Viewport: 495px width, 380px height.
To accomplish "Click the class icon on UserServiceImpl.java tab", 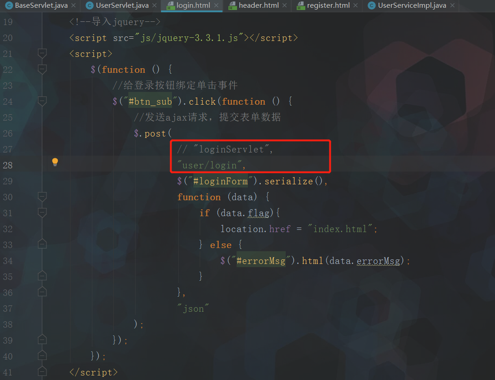I will coord(372,5).
